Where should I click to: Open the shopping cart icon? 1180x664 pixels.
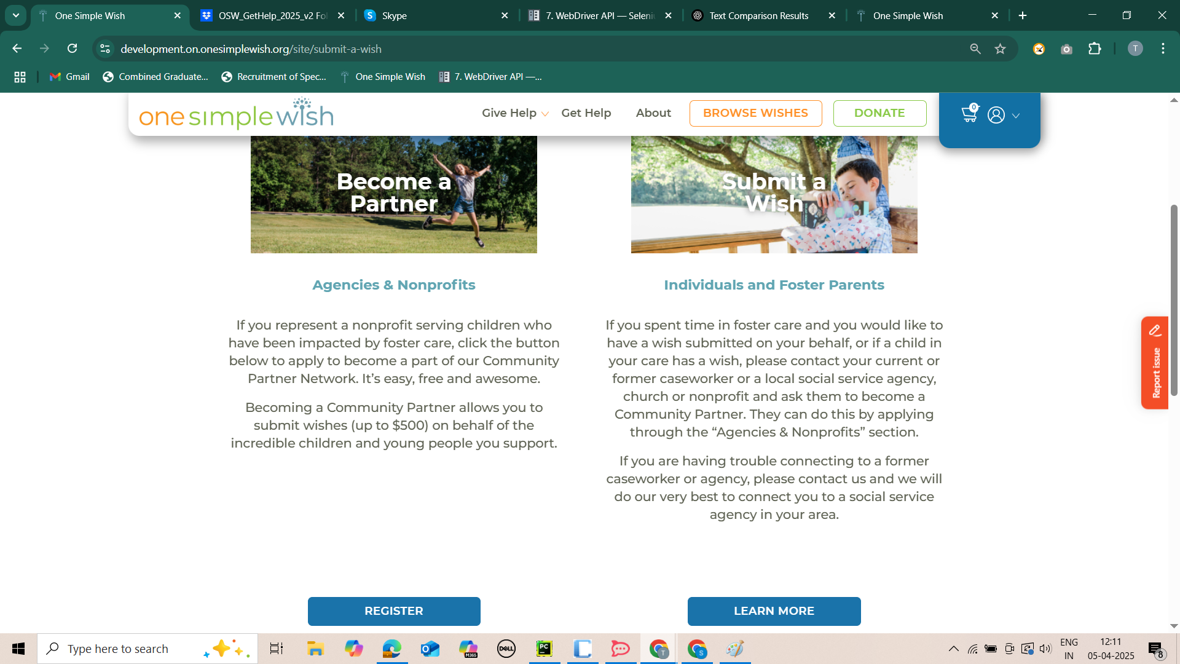point(969,114)
